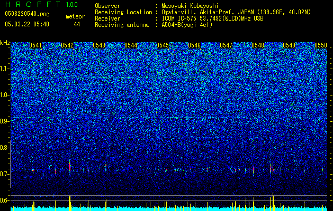Click the antenna text A504HB(yagi 4el)

click(x=187, y=25)
